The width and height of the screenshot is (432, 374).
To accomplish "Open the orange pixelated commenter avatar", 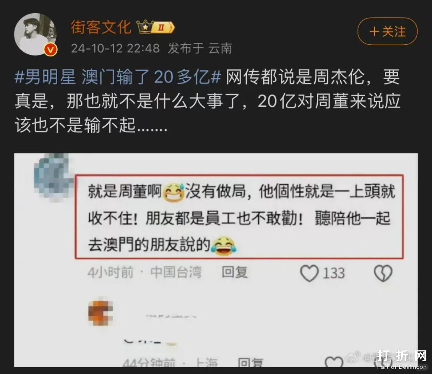I will 100,313.
